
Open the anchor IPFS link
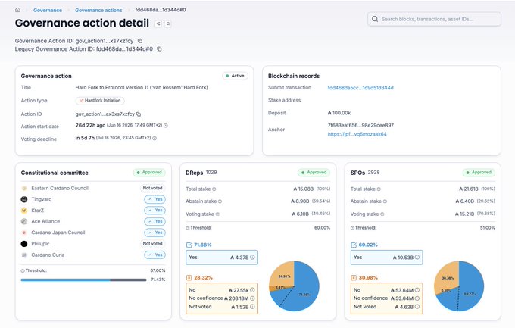357,134
